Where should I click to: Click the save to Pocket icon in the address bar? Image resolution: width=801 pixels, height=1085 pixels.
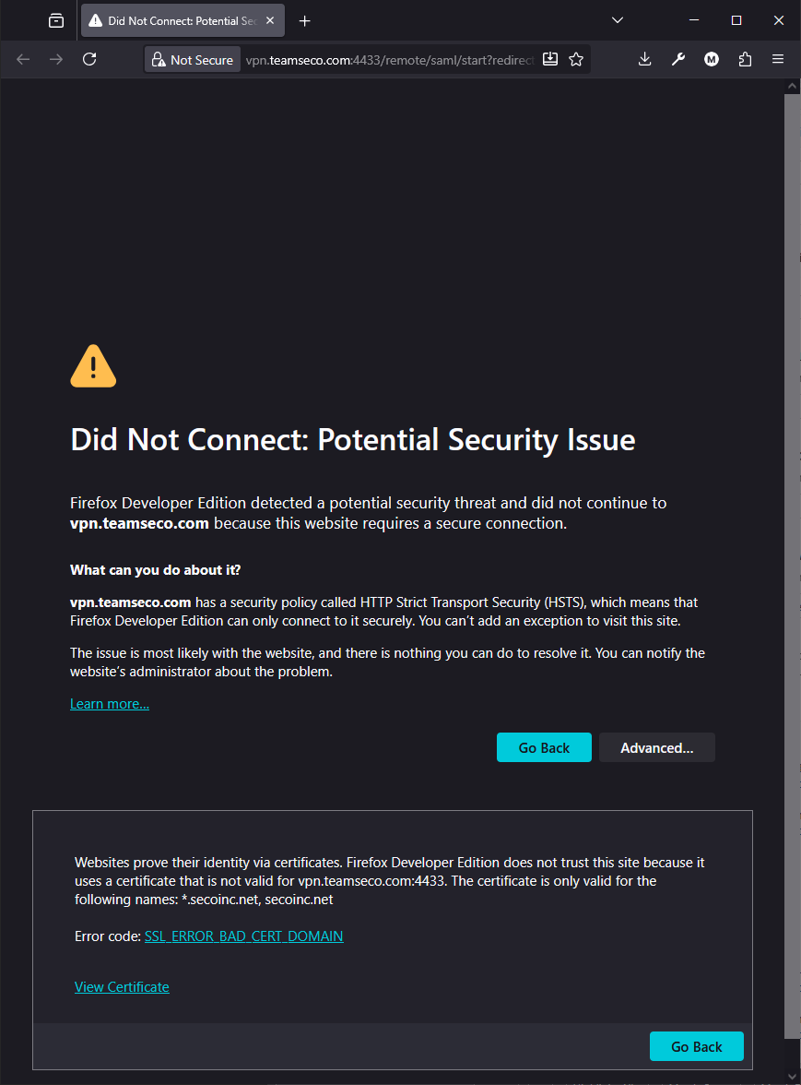(x=550, y=59)
